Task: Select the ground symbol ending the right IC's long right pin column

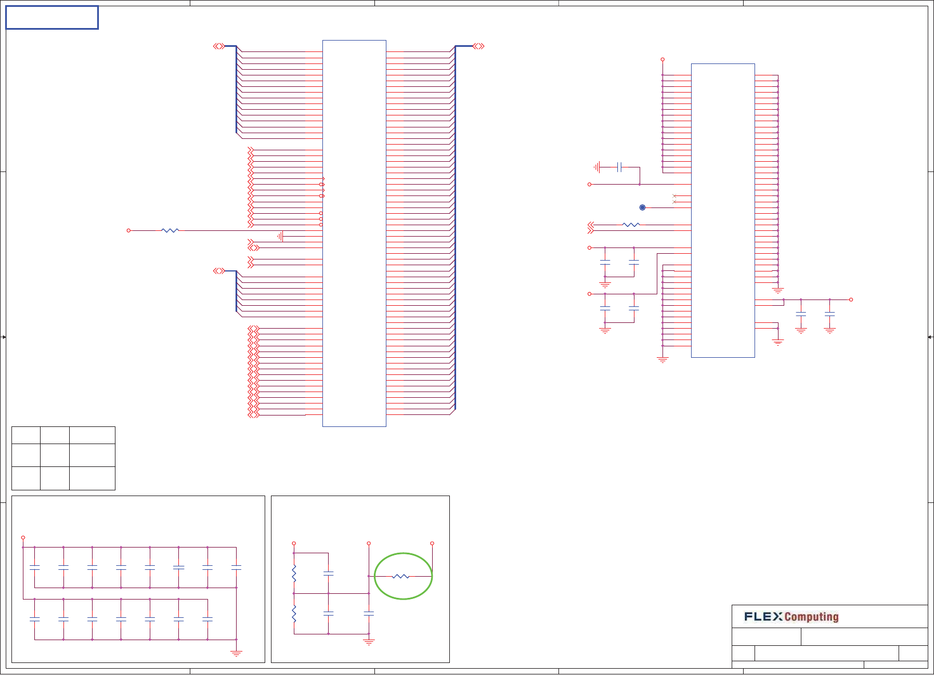Action: pyautogui.click(x=778, y=290)
